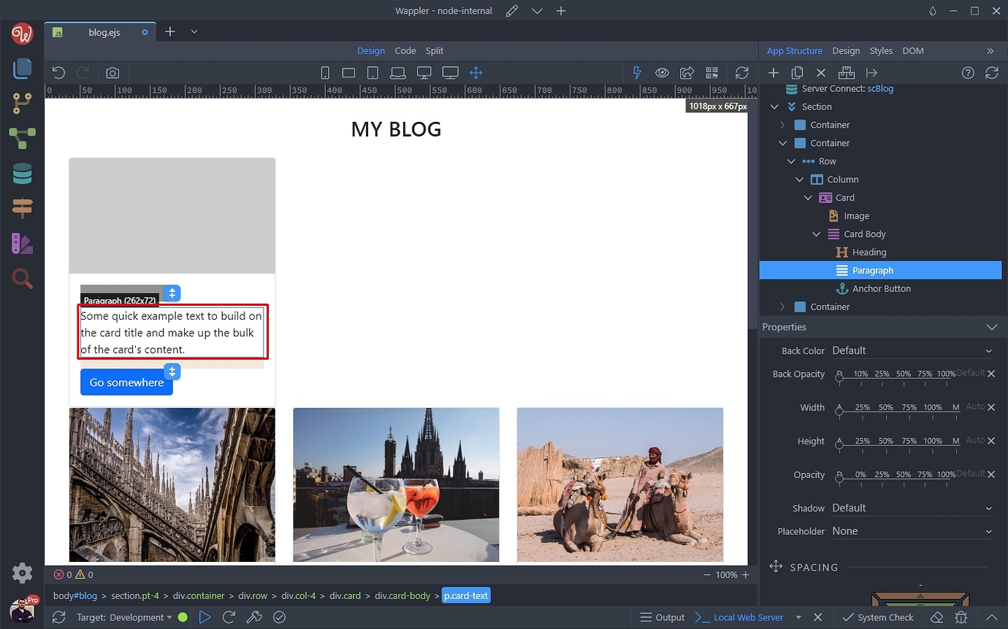The width and height of the screenshot is (1008, 629).
Task: Enable the lightning dynamic data display toggle
Action: pyautogui.click(x=636, y=72)
